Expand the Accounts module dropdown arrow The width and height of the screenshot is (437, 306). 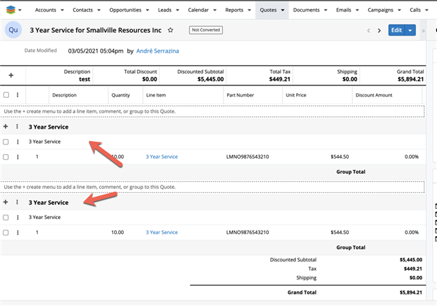click(62, 11)
